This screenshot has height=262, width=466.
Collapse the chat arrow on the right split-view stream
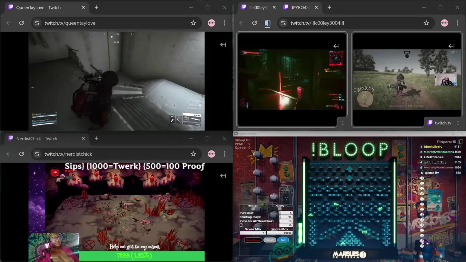[x=451, y=46]
